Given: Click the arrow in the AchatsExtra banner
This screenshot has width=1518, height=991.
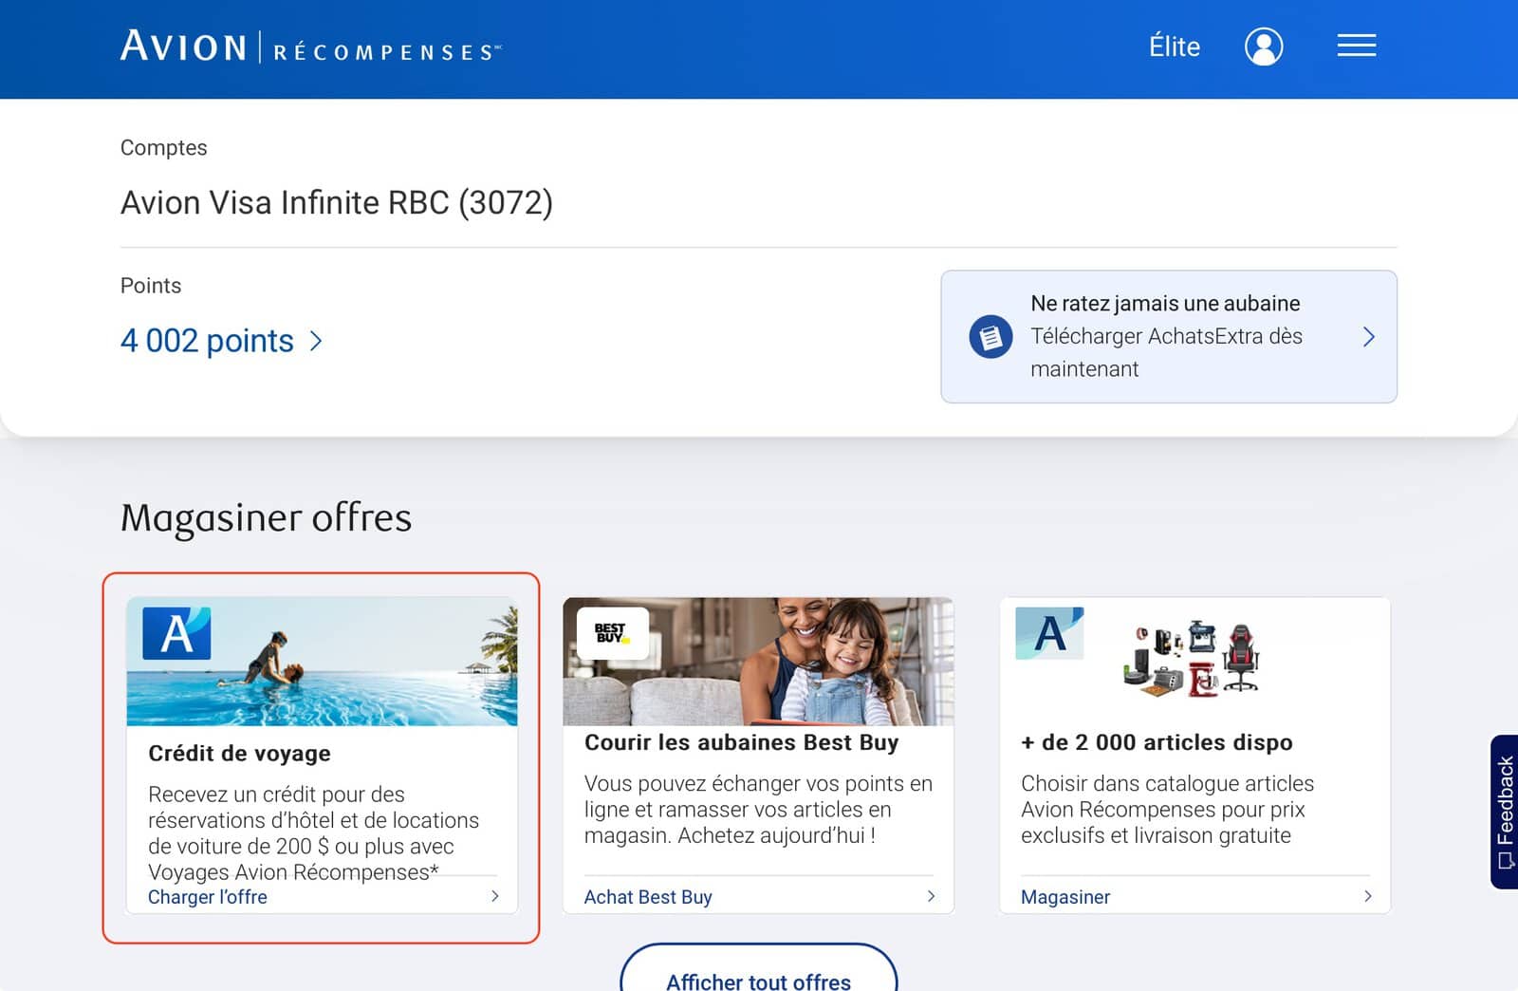Looking at the screenshot, I should pyautogui.click(x=1368, y=337).
